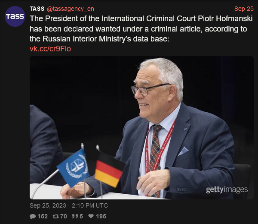The width and height of the screenshot is (258, 224).
Task: Click the blue ICC flag in photo
Action: point(73,168)
